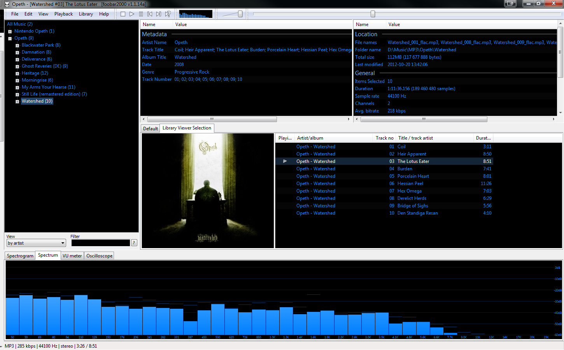The width and height of the screenshot is (564, 350).
Task: Skip to the previous track
Action: point(150,14)
